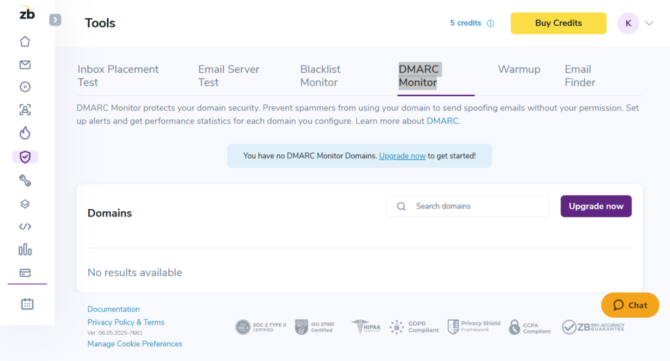The height and width of the screenshot is (361, 670).
Task: Click the Search domains input field
Action: 467,207
